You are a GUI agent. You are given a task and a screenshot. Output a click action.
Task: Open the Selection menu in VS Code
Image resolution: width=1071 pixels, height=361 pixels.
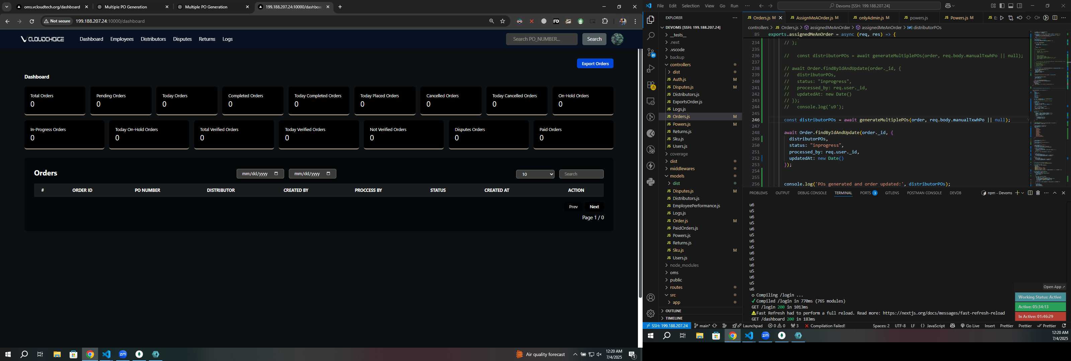pos(690,6)
